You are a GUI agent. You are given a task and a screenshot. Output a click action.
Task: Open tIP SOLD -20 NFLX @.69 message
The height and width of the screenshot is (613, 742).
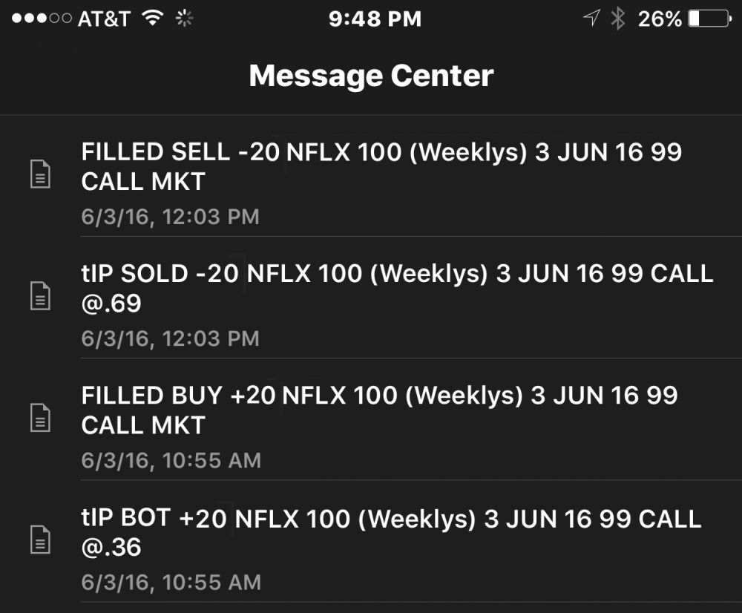397,288
